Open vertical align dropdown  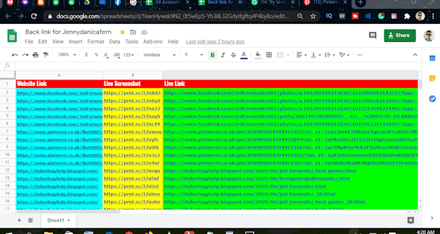316,55
